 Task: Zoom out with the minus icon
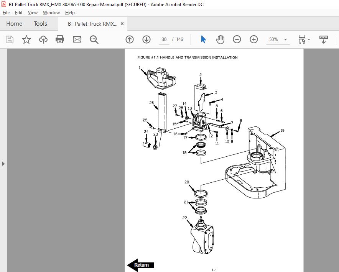pyautogui.click(x=237, y=39)
